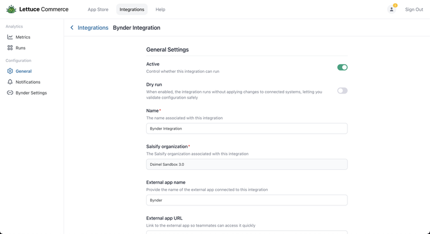Click the back chevron beside Integrations

(x=72, y=28)
